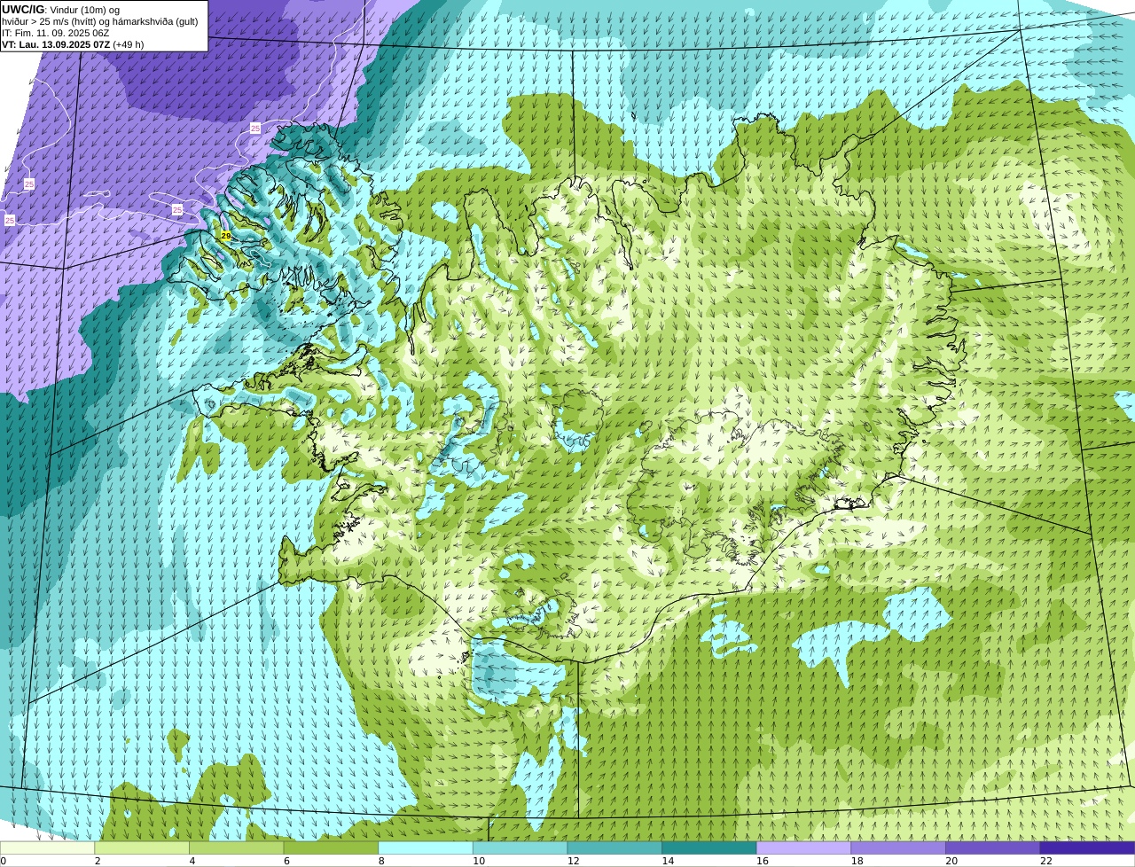The width and height of the screenshot is (1135, 867).
Task: Choose the 16–18 m/s light lavender legend swatch
Action: click(804, 848)
